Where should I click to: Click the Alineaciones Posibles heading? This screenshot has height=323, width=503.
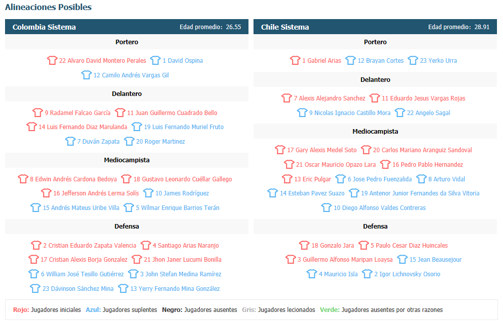(x=48, y=7)
